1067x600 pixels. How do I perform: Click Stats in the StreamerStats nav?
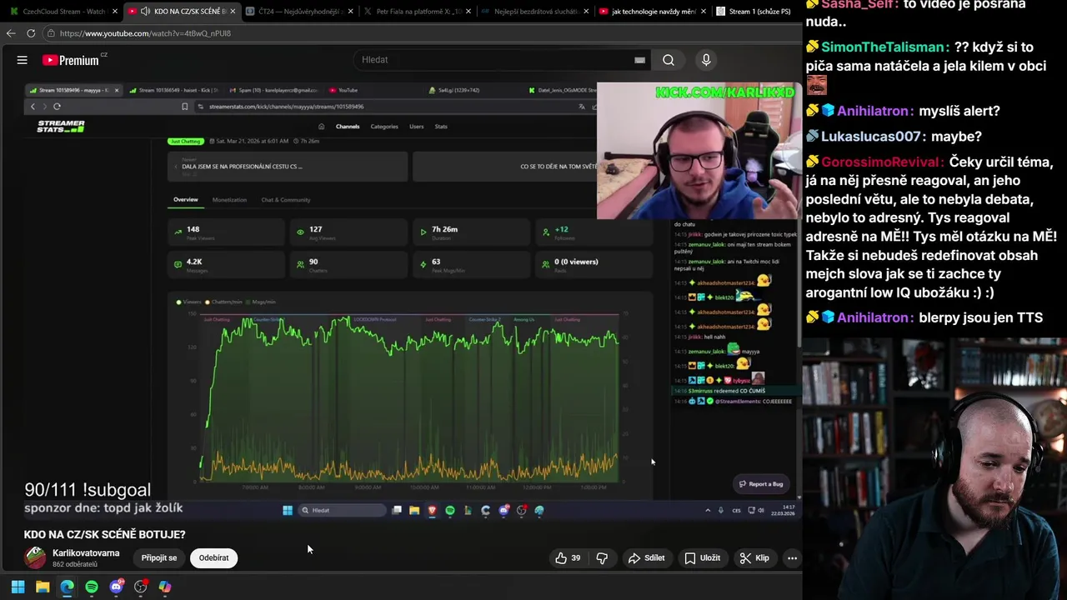pyautogui.click(x=441, y=127)
